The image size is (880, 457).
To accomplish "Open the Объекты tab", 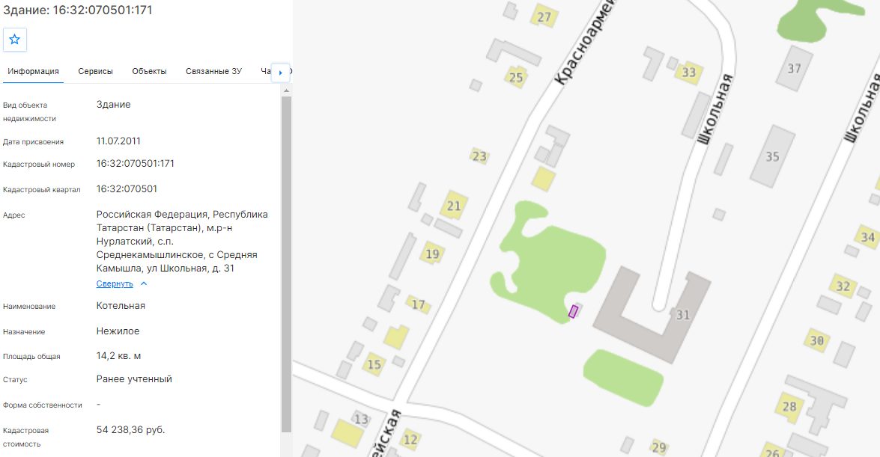I will coord(149,71).
